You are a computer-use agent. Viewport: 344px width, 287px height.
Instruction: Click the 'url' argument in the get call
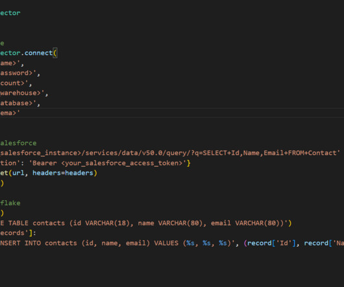[18, 173]
